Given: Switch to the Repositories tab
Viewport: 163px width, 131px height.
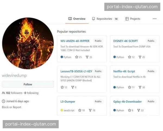Looking at the screenshot, I should 105,19.
